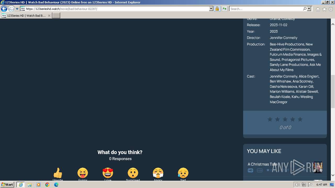Click the '0 of 0' rating text
The width and height of the screenshot is (335, 188).
pos(285,127)
